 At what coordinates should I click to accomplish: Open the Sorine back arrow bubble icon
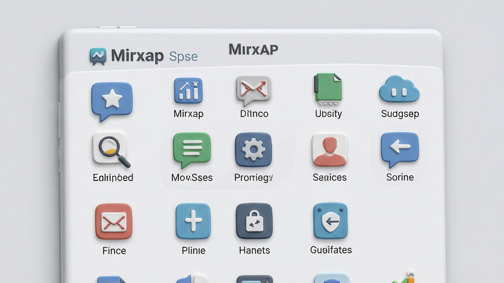pos(400,149)
